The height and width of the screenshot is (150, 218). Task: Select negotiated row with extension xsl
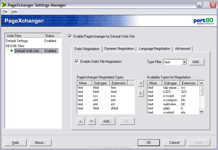pos(106,104)
